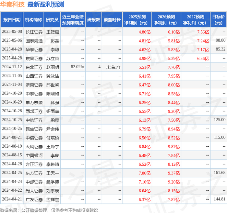The width and height of the screenshot is (227, 213).
Task: Click the date 2024-11-12
Action: point(12,67)
